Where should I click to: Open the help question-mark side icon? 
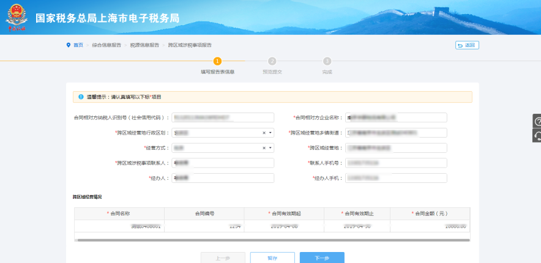(x=537, y=121)
